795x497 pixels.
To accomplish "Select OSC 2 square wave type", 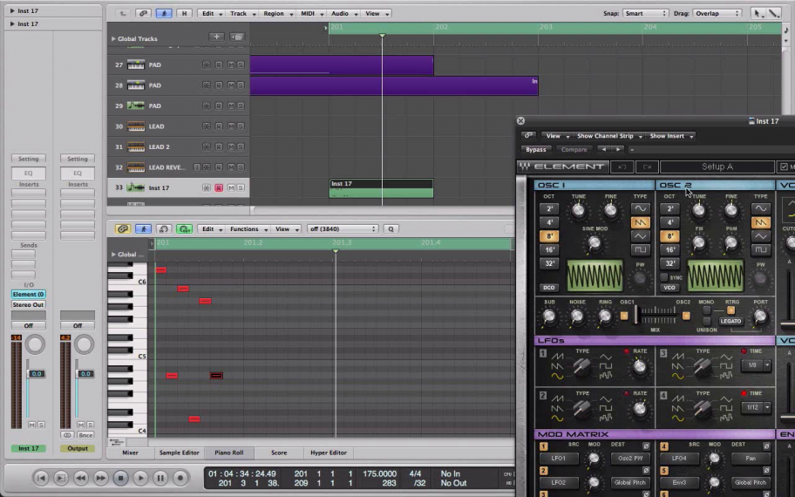I will [760, 249].
